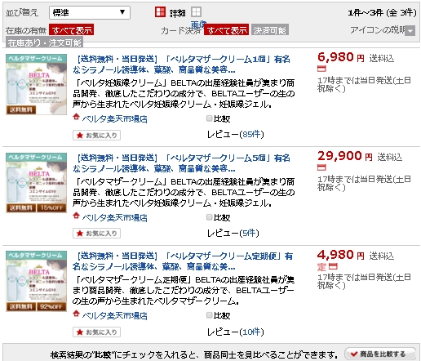Open the 85件 reviews link
The height and width of the screenshot is (361, 421).
[251, 134]
